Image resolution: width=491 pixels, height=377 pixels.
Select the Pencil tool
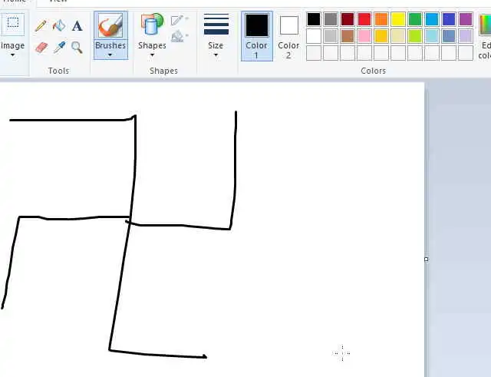41,25
